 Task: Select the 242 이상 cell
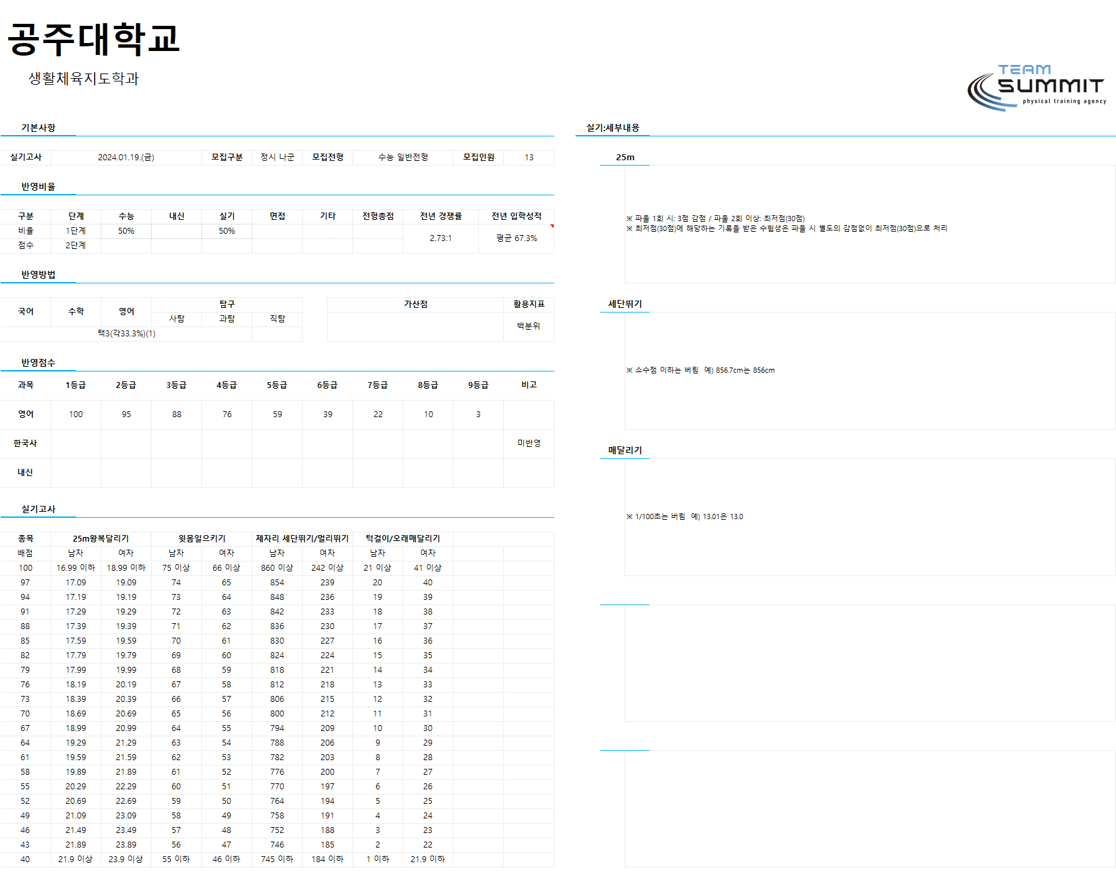pyautogui.click(x=327, y=568)
